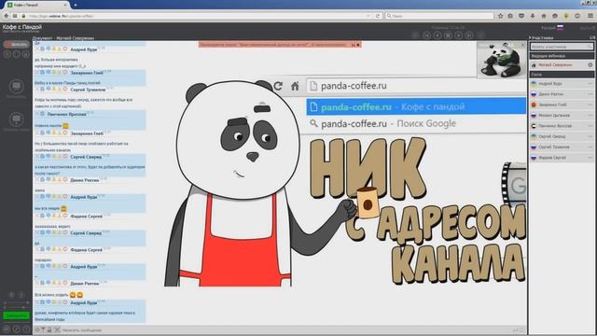The height and width of the screenshot is (336, 597).
Task: Click the lock icon in chat toolbar
Action: (49, 329)
